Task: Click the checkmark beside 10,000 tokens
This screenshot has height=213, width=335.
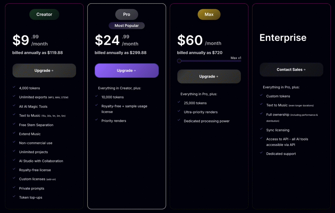Action: pos(97,96)
